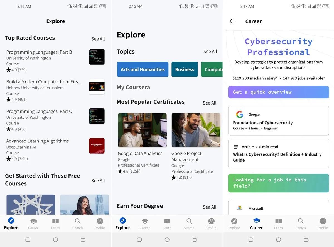
Task: Open See All beside Topics heading
Action: (x=210, y=52)
